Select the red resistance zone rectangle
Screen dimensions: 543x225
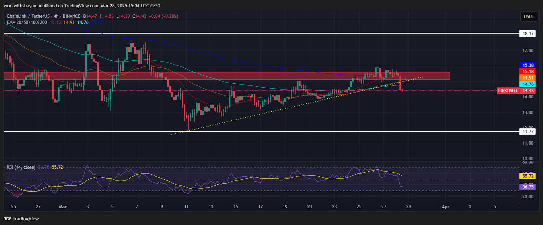click(x=238, y=76)
